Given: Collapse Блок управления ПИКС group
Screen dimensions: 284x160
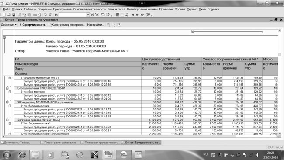Looking at the screenshot, I should [7, 88].
